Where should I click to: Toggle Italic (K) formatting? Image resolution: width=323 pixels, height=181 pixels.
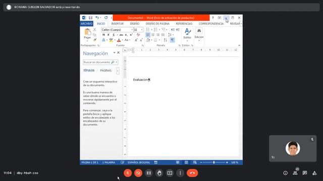click(109, 35)
